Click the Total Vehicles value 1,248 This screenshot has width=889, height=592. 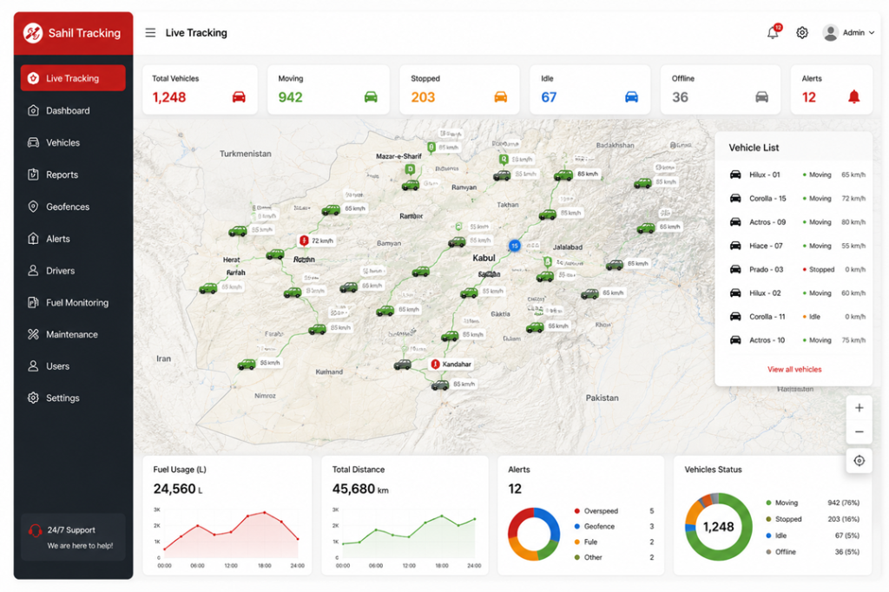tap(169, 97)
